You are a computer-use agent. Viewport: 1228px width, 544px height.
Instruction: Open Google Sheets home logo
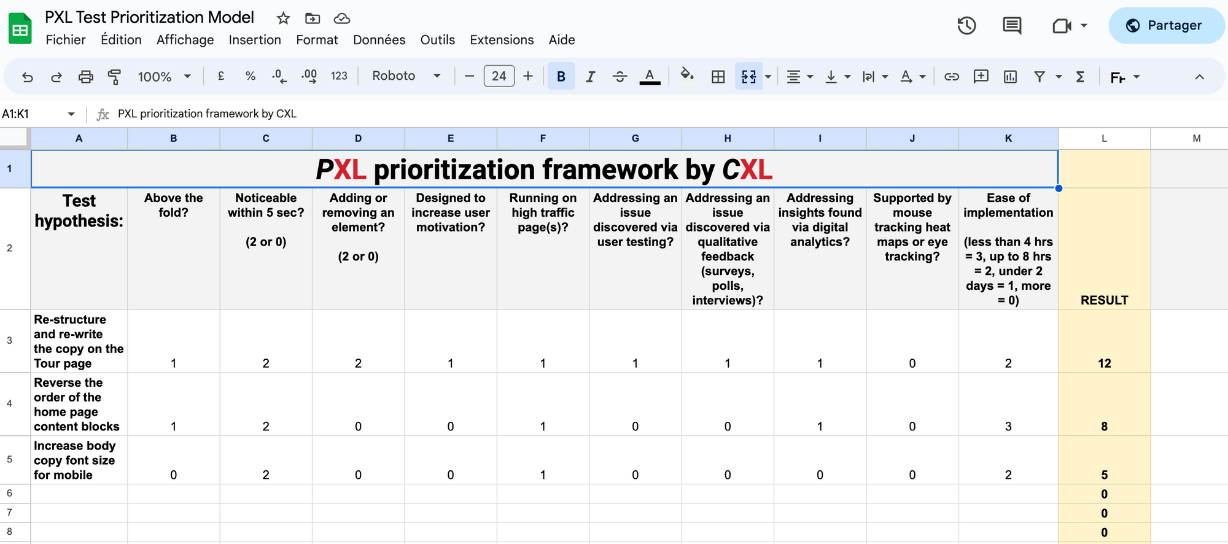tap(20, 28)
